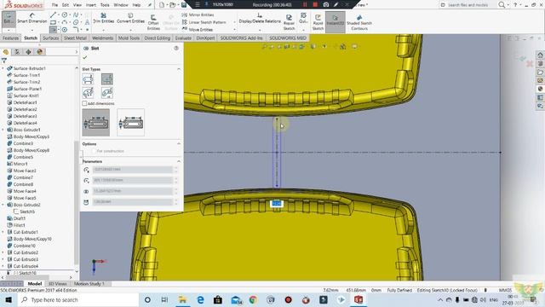Click the Search files and models box
The image size is (545, 307).
468,5
